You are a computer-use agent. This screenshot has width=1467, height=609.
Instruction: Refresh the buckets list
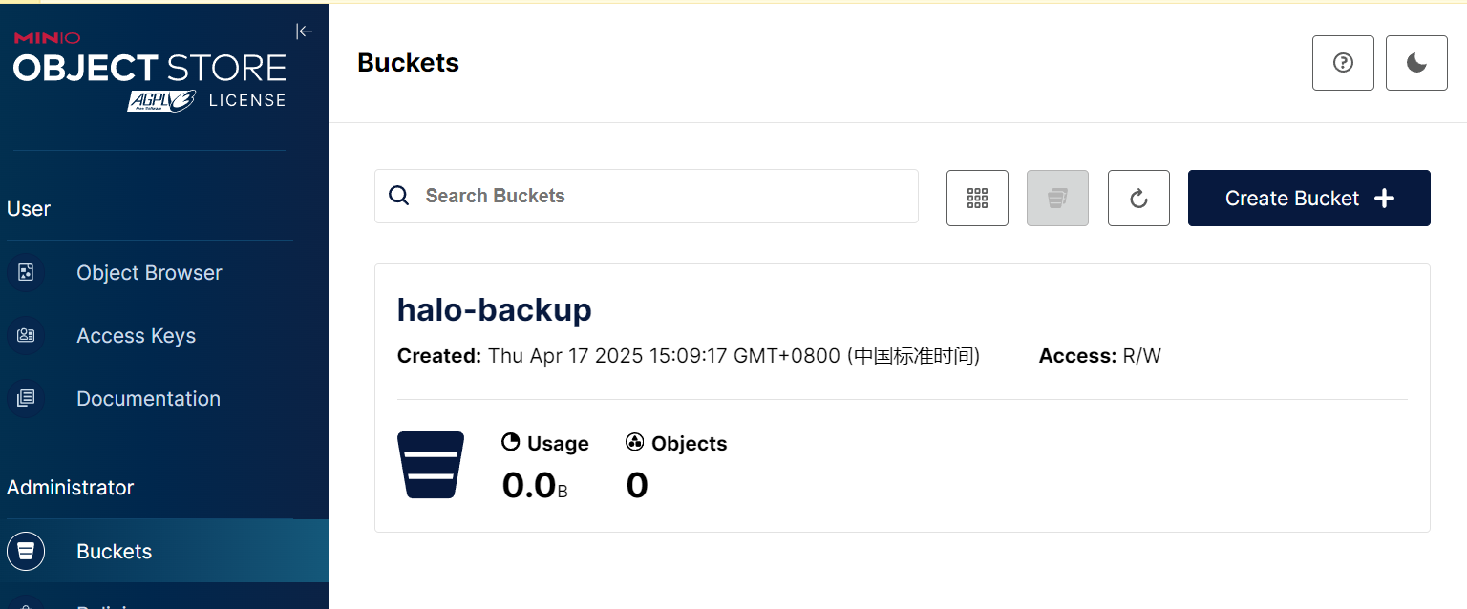1138,198
